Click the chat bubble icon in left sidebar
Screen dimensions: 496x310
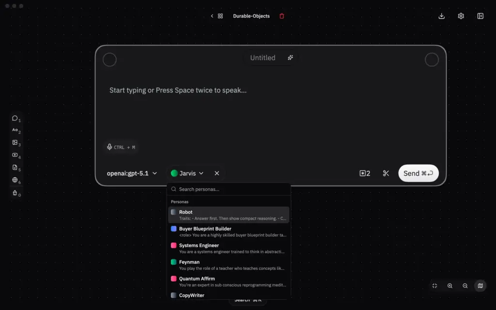[x=15, y=118]
